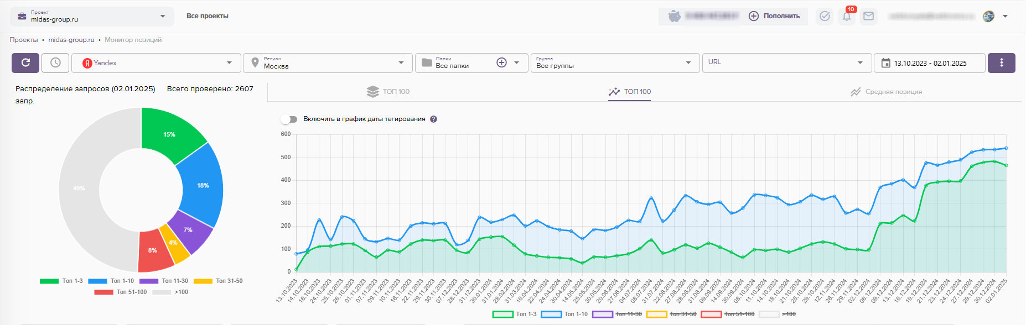1026x325 pixels.
Task: Click the user avatar icon
Action: (988, 17)
